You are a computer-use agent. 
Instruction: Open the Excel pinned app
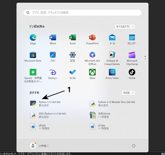click(x=72, y=39)
